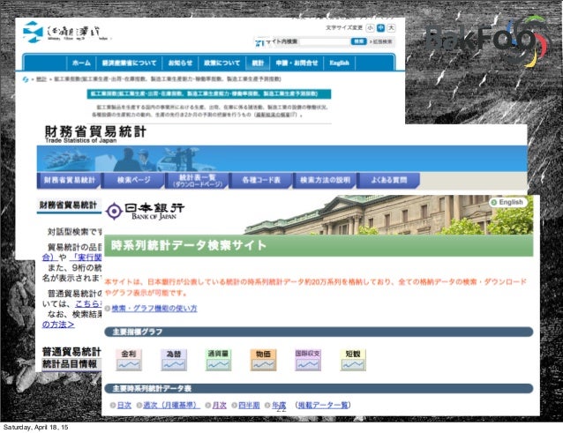
Task: Click the Bank of Japan English button
Action: coord(508,202)
